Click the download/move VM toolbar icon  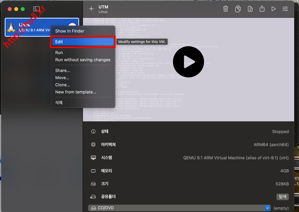250,9
